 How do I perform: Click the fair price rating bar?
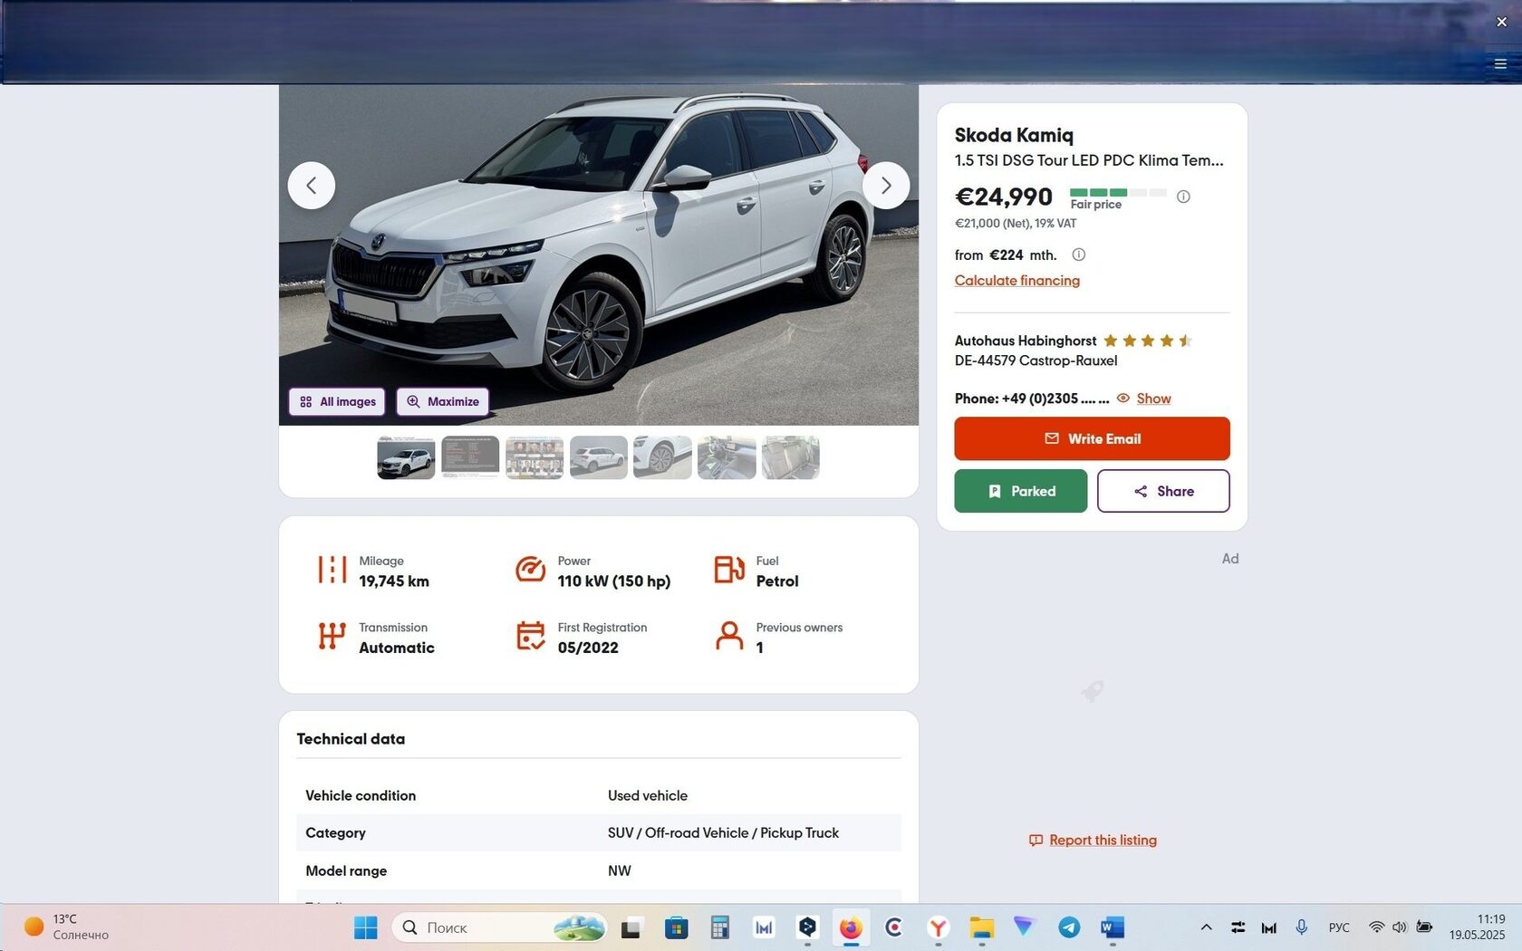click(1118, 192)
